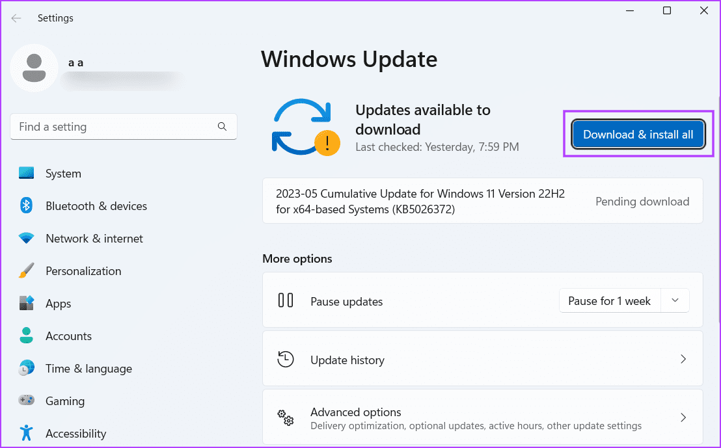The height and width of the screenshot is (448, 721).
Task: Click Pause for 1 week button
Action: (x=610, y=300)
